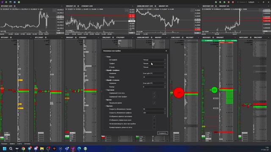
Task: Collapse the Прочее section
Action: click(105, 106)
